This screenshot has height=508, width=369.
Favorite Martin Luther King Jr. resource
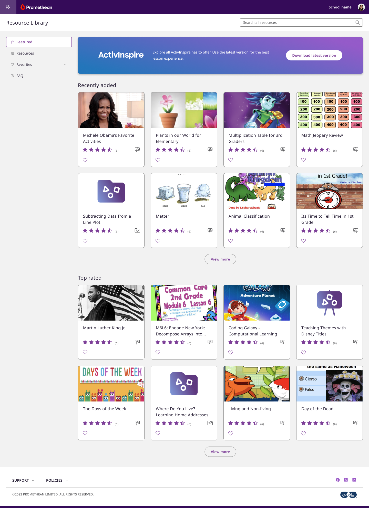(85, 352)
